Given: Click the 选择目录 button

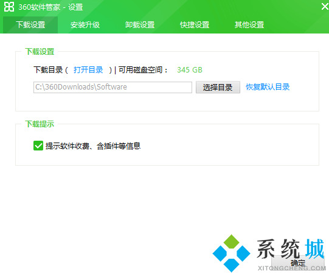Looking at the screenshot, I should [x=218, y=87].
